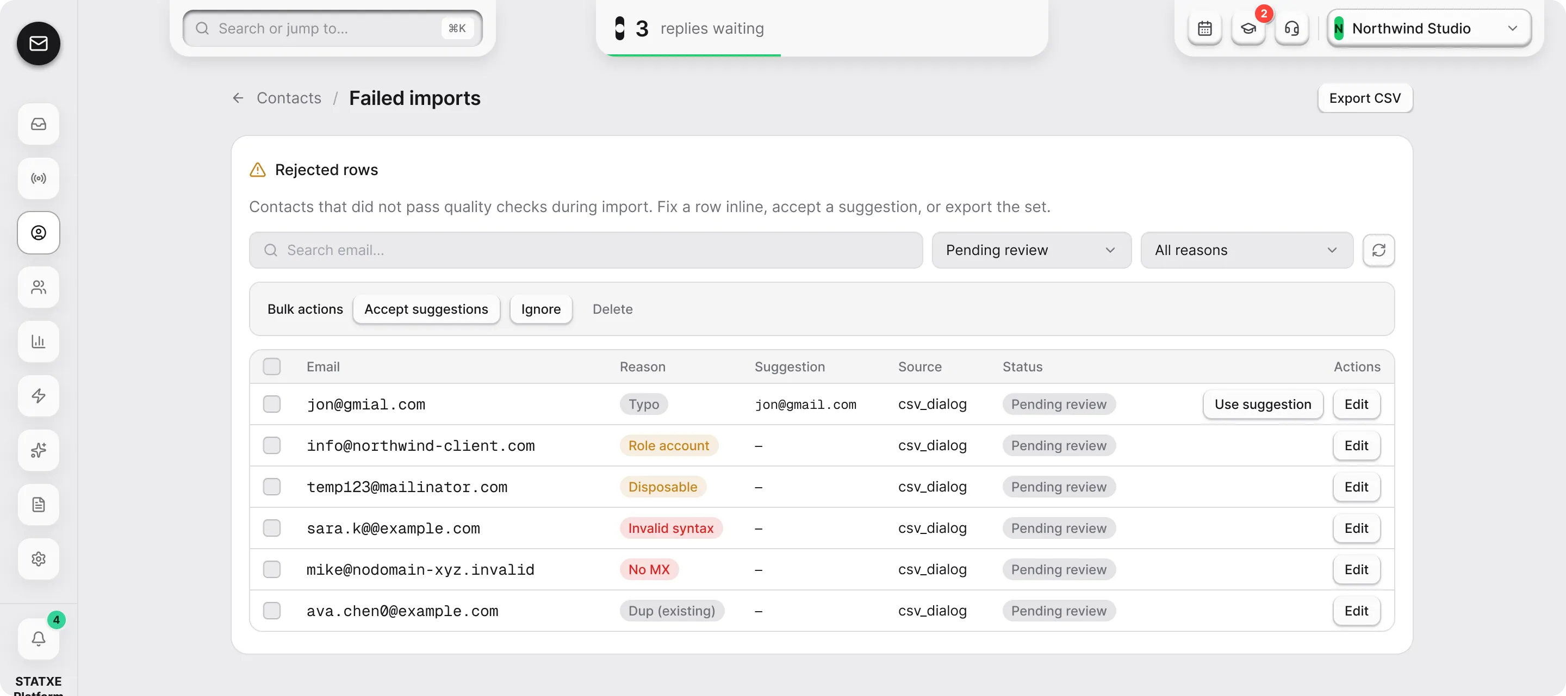Click the Export CSV button
Image resolution: width=1566 pixels, height=696 pixels.
coord(1365,98)
